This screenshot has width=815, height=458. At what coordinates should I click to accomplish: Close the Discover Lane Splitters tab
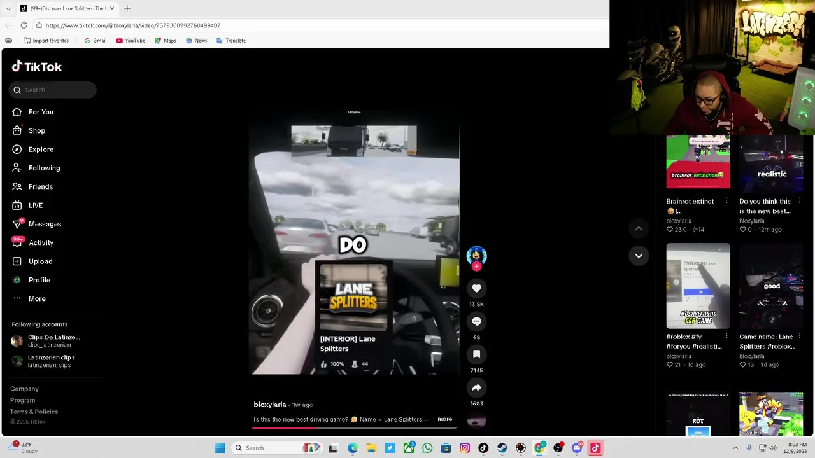pos(112,8)
